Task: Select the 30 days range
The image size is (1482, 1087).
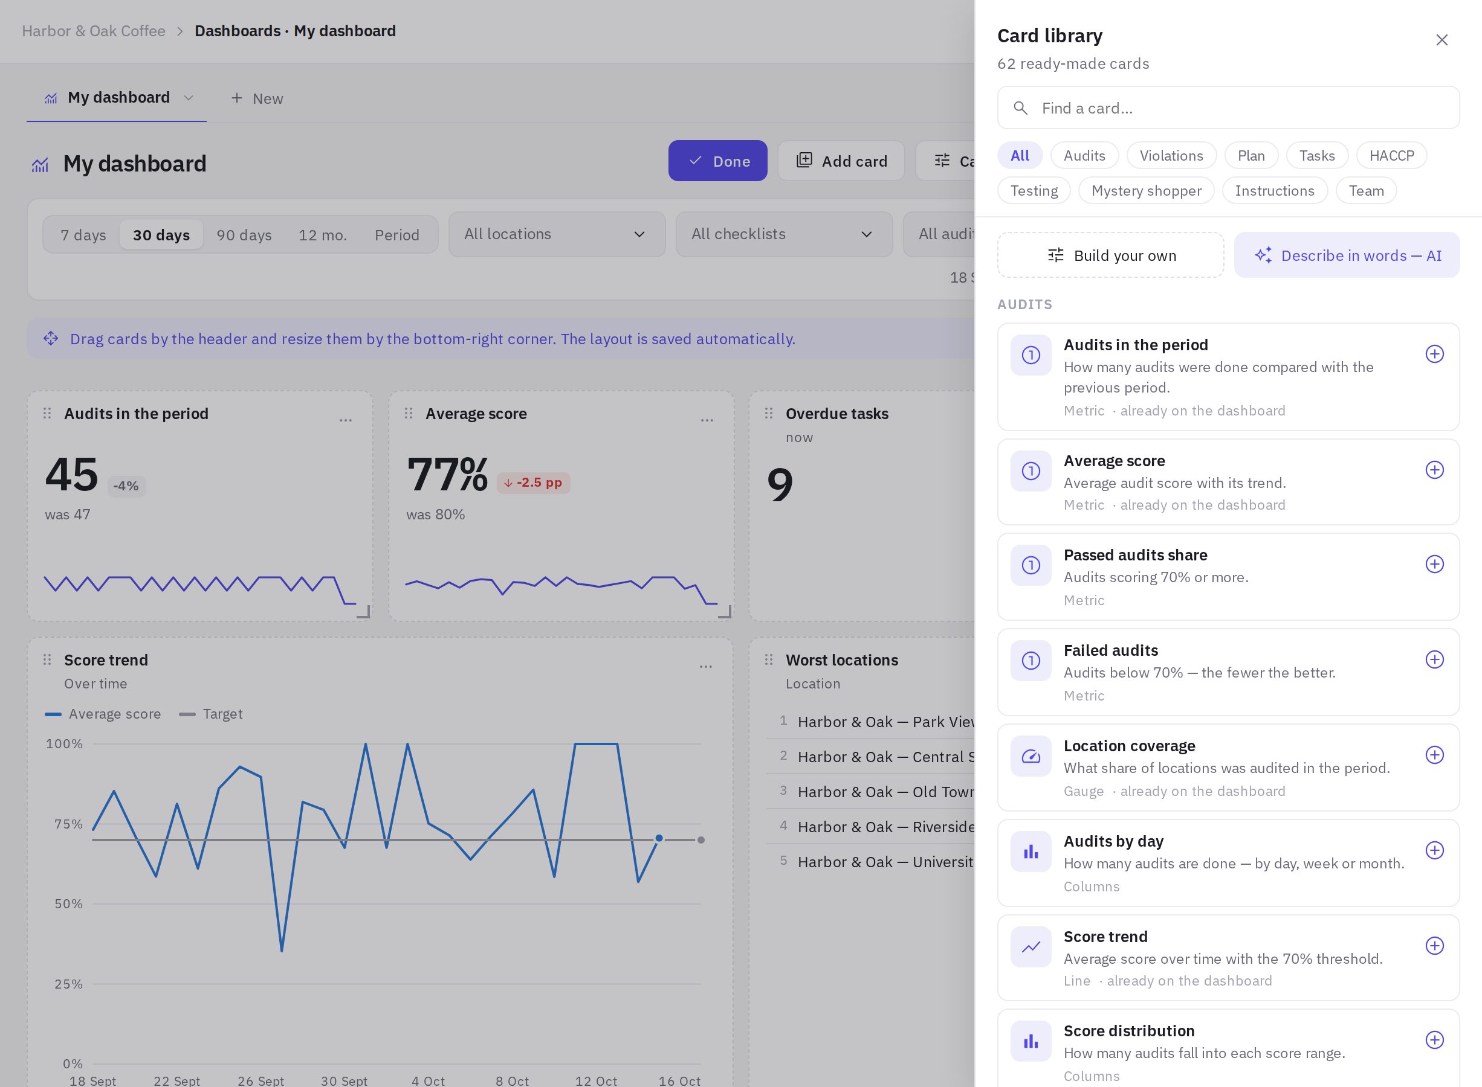Action: tap(161, 235)
